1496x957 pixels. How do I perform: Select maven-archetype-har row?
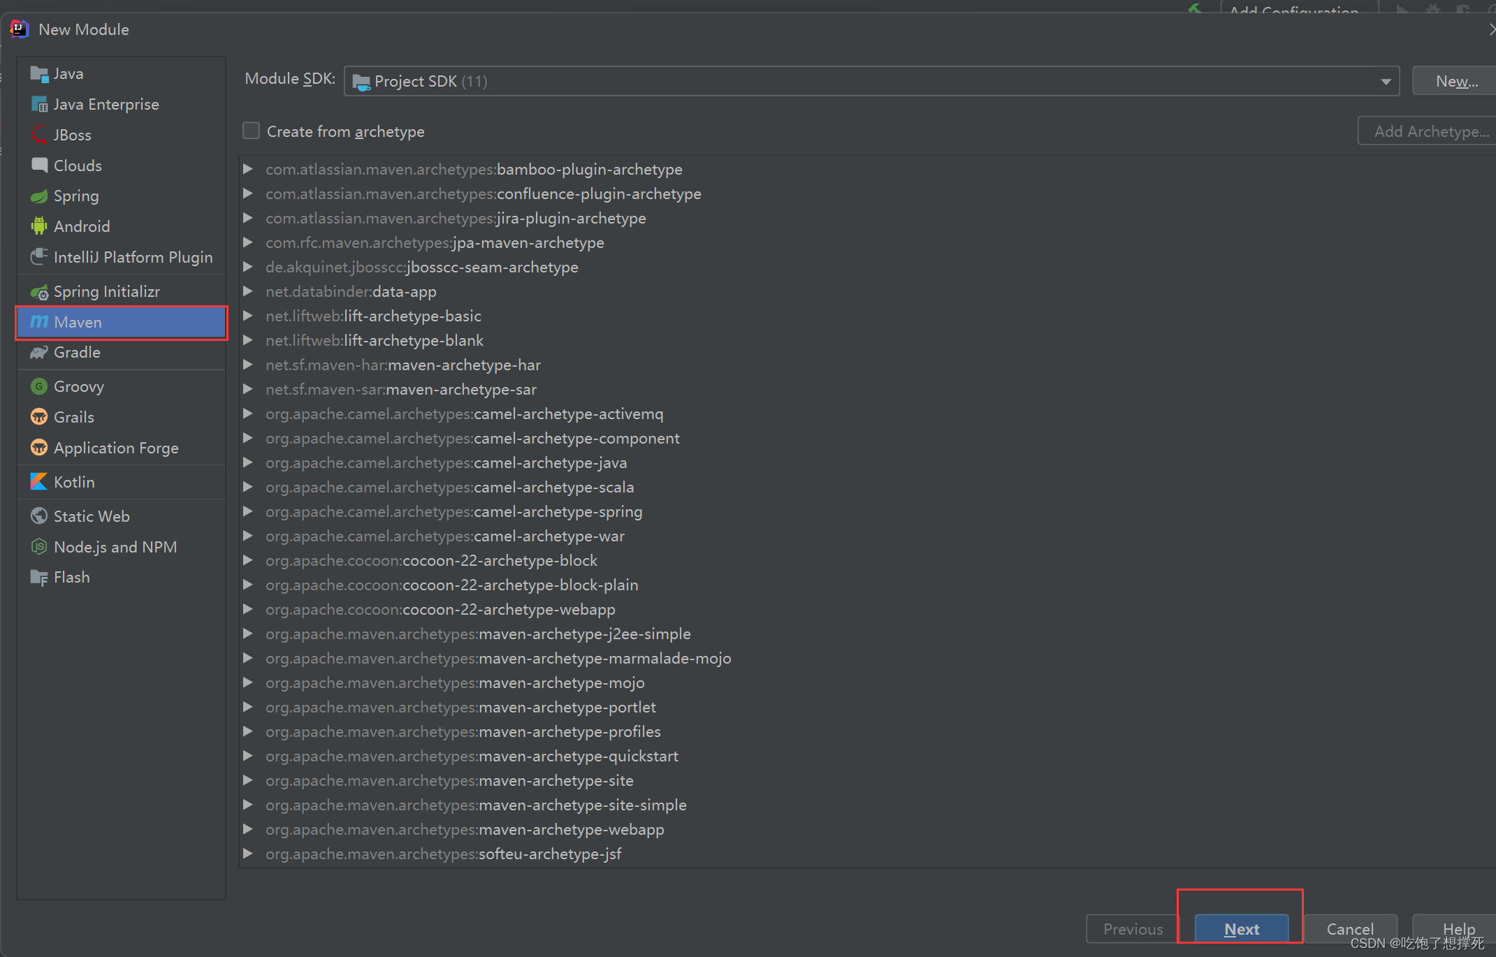click(x=867, y=365)
